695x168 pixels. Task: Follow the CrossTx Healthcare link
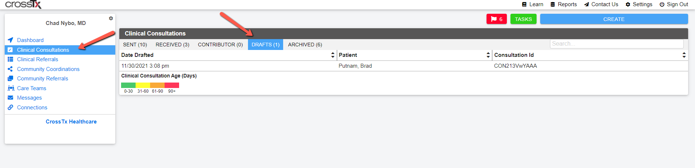[71, 122]
